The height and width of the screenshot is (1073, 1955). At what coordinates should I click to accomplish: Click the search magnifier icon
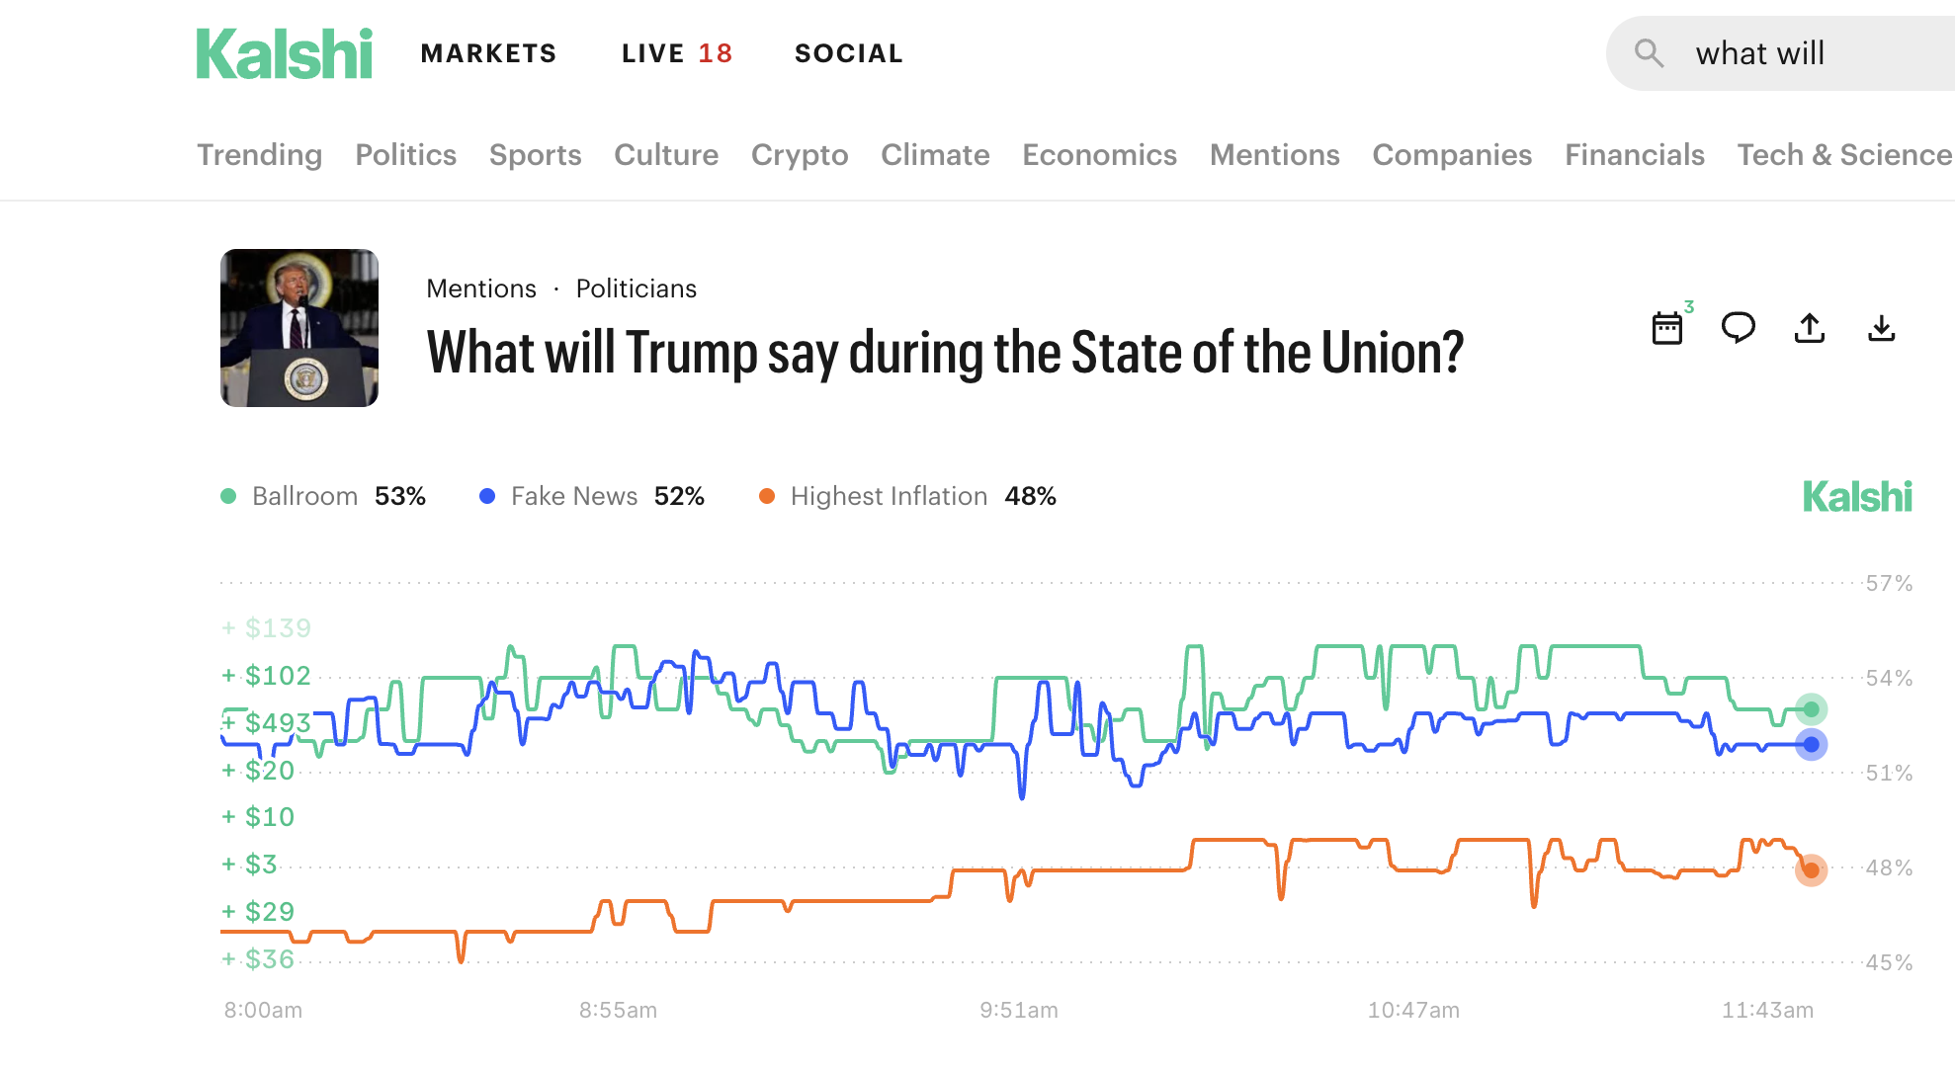tap(1648, 52)
